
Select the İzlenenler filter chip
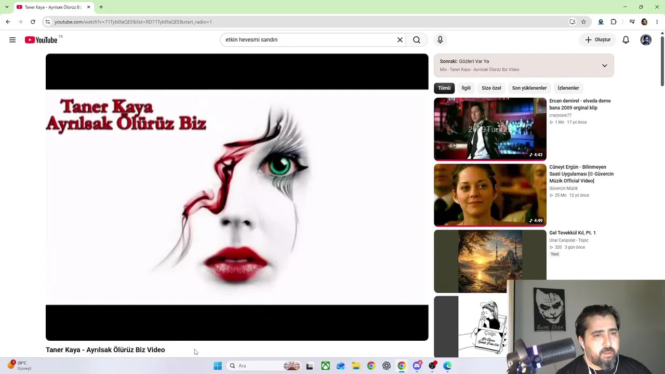pyautogui.click(x=568, y=88)
